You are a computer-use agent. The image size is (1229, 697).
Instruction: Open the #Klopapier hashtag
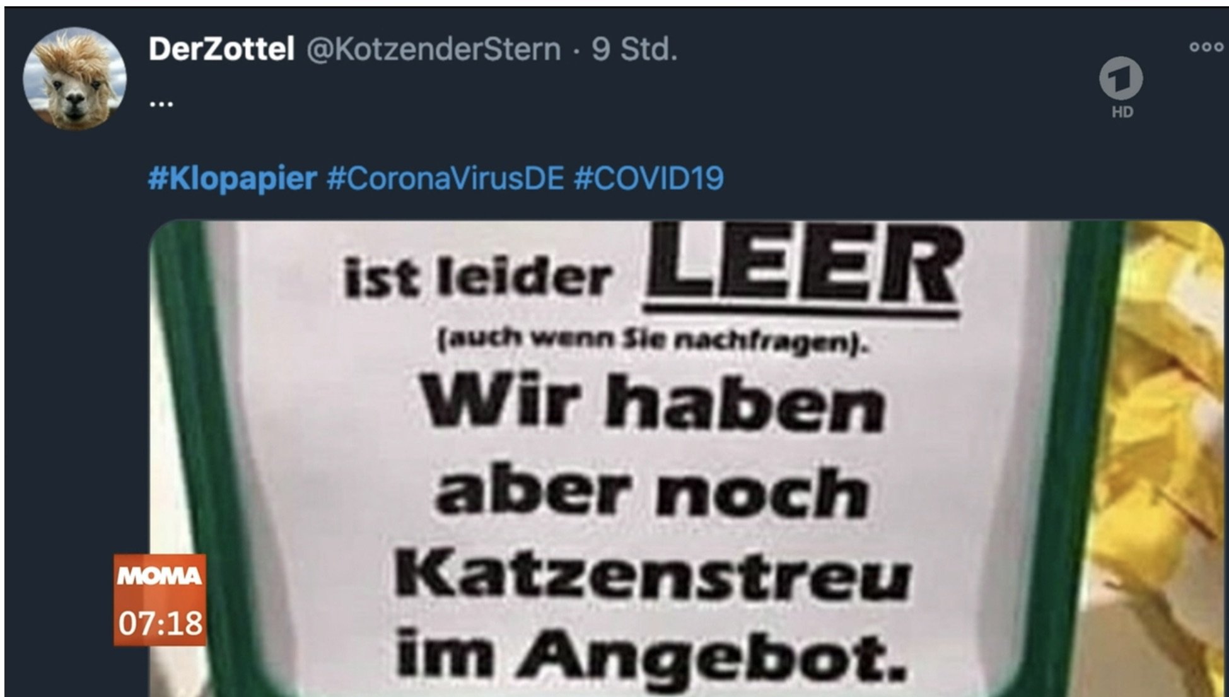pyautogui.click(x=232, y=178)
